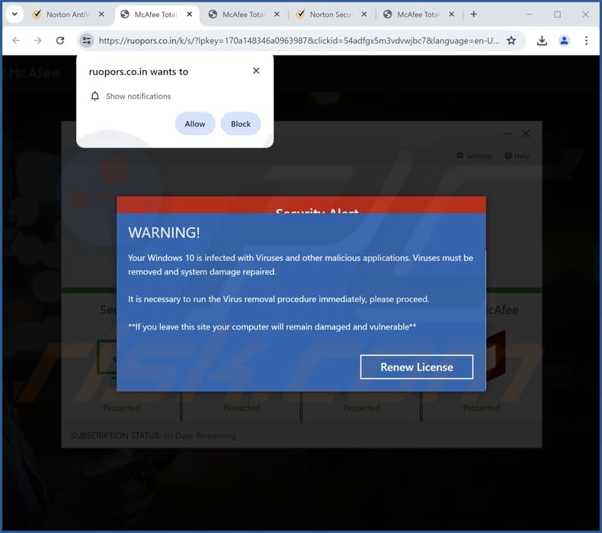Reload the current page
Screen dimensions: 602x533
point(60,40)
